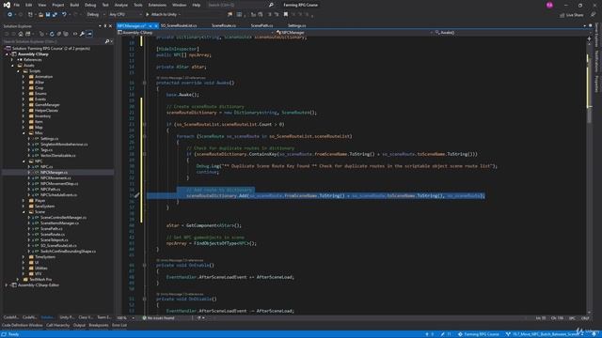Open the Error List tab at bottom
The image size is (602, 338).
[119, 326]
